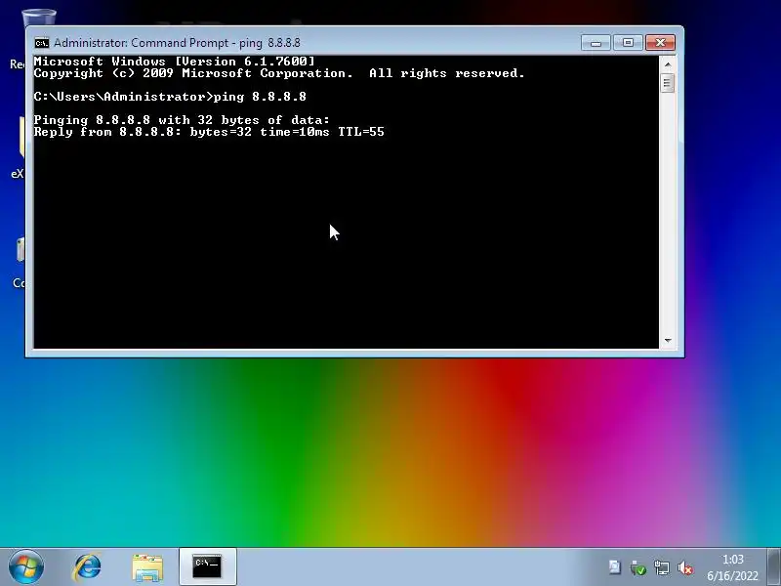This screenshot has height=586, width=781.
Task: Open the clock showing 1:03 6/16/2022
Action: click(732, 567)
